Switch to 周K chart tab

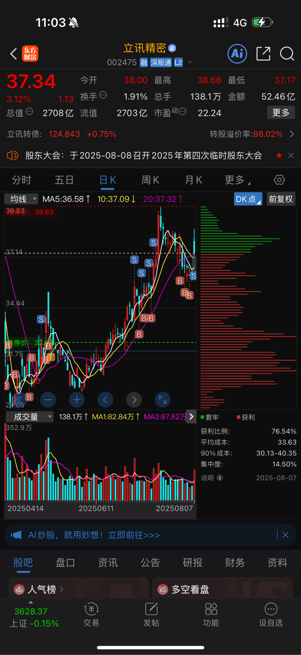[150, 180]
